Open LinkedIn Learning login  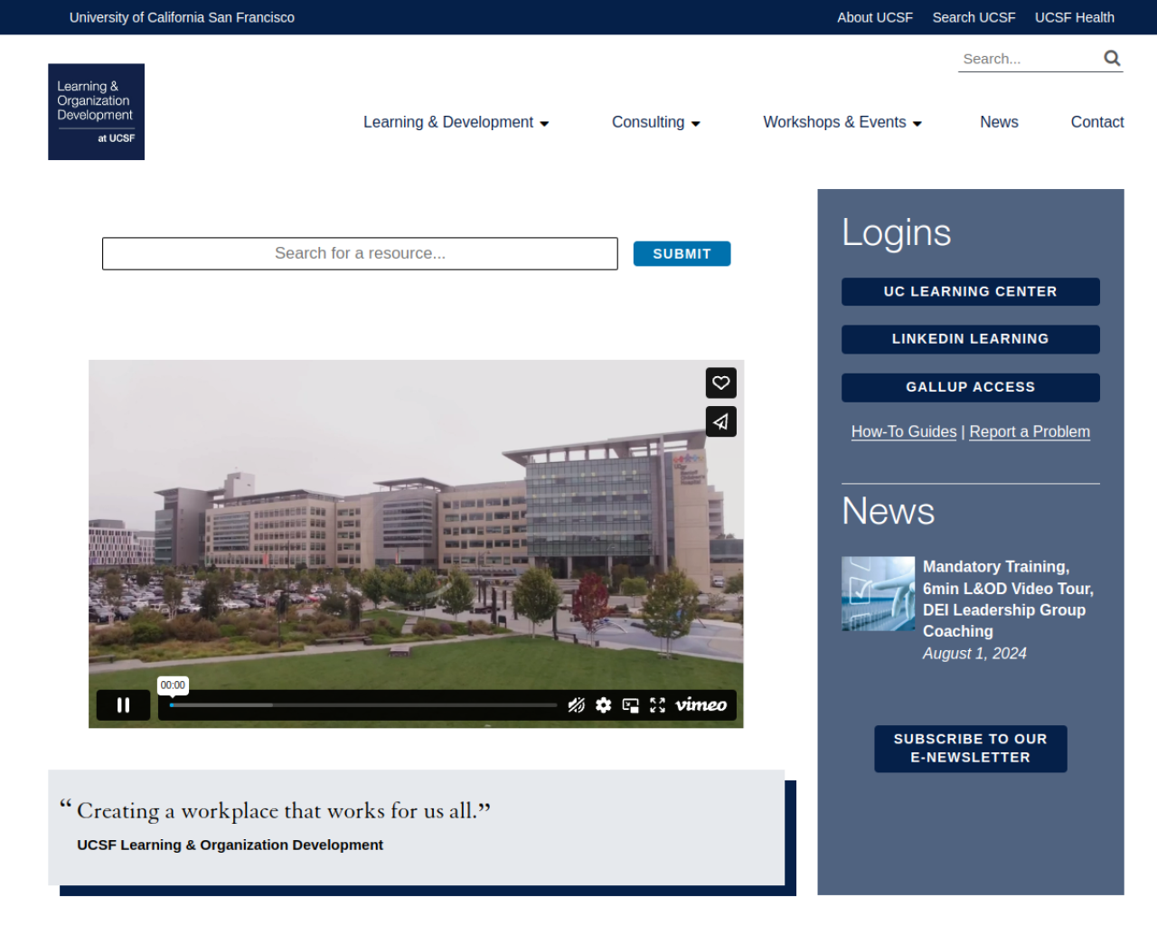970,339
